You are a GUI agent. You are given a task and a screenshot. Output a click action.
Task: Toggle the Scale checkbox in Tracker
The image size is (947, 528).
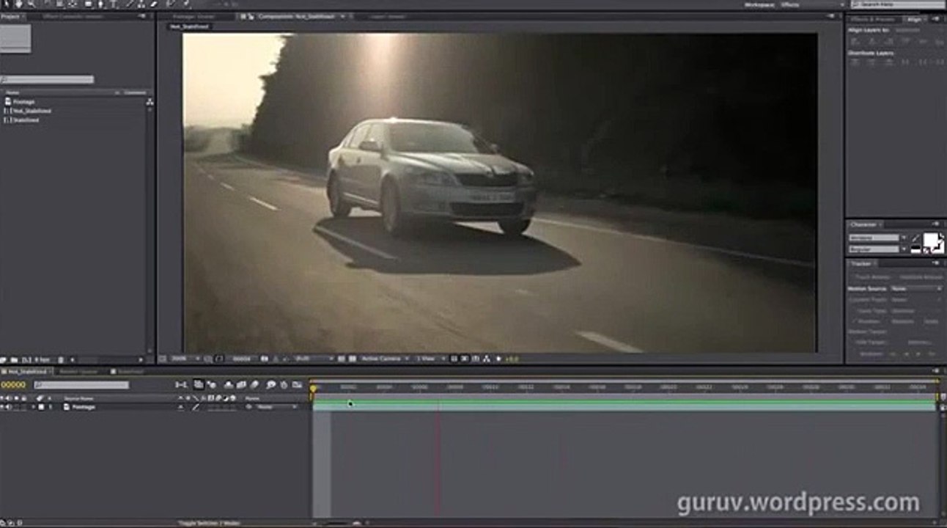[x=923, y=321]
